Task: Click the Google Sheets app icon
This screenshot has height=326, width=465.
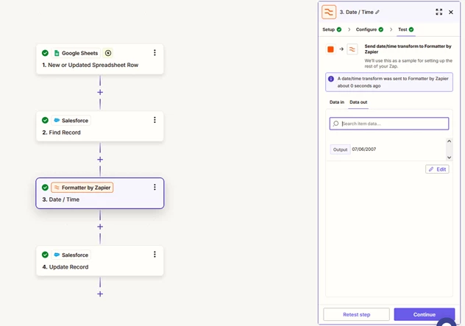Action: (x=57, y=53)
